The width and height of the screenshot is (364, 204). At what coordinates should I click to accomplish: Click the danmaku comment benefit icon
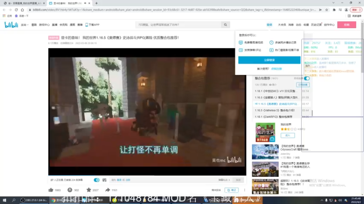tap(241, 50)
